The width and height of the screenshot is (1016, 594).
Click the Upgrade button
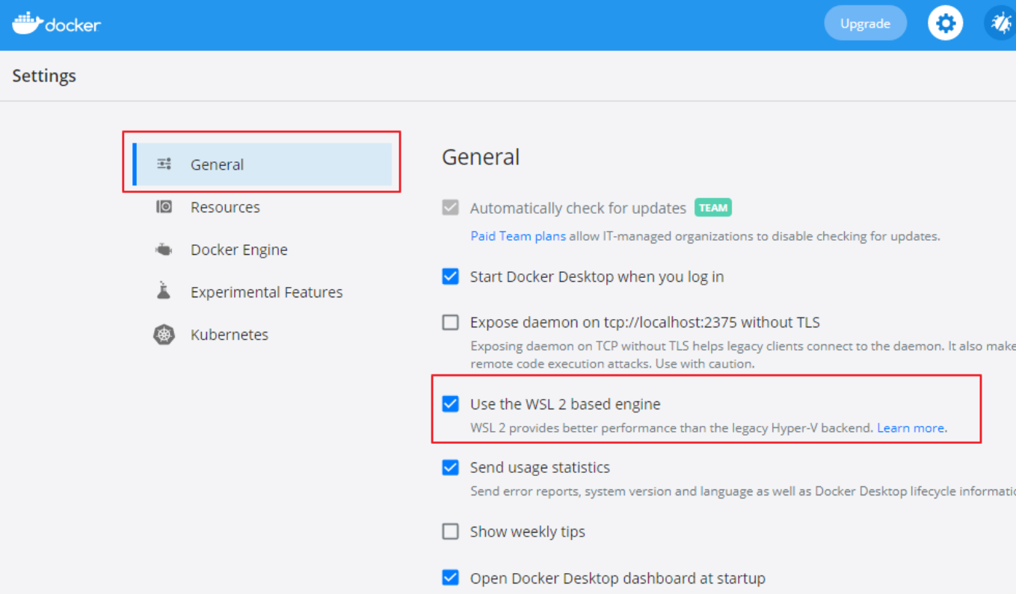point(865,23)
